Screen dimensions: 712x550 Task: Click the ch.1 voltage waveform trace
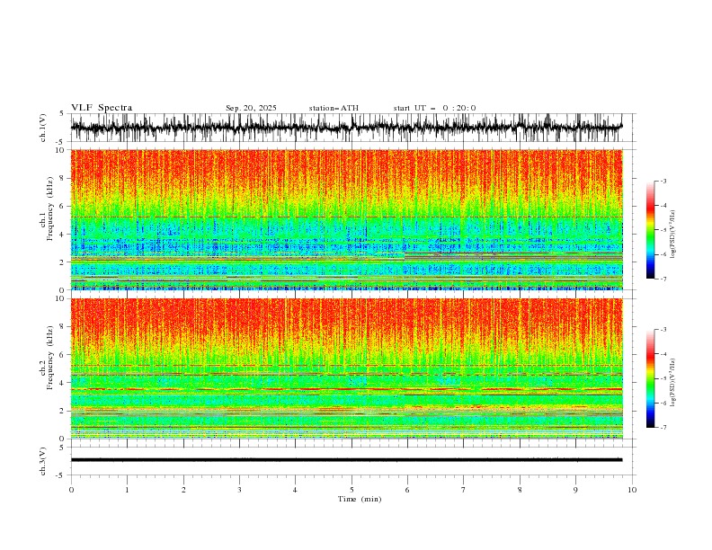[346, 128]
